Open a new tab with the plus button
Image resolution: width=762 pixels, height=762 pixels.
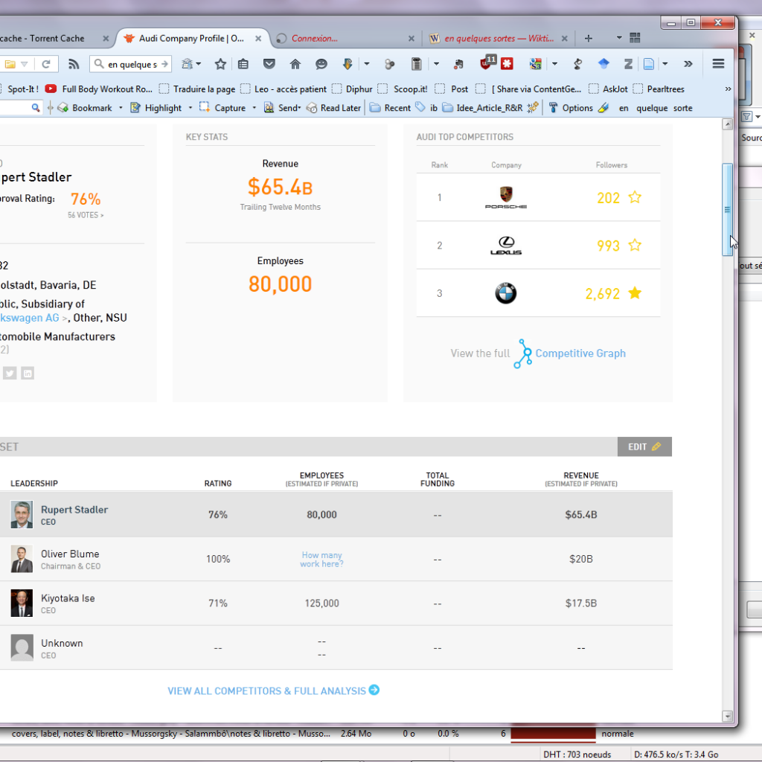[x=588, y=39]
